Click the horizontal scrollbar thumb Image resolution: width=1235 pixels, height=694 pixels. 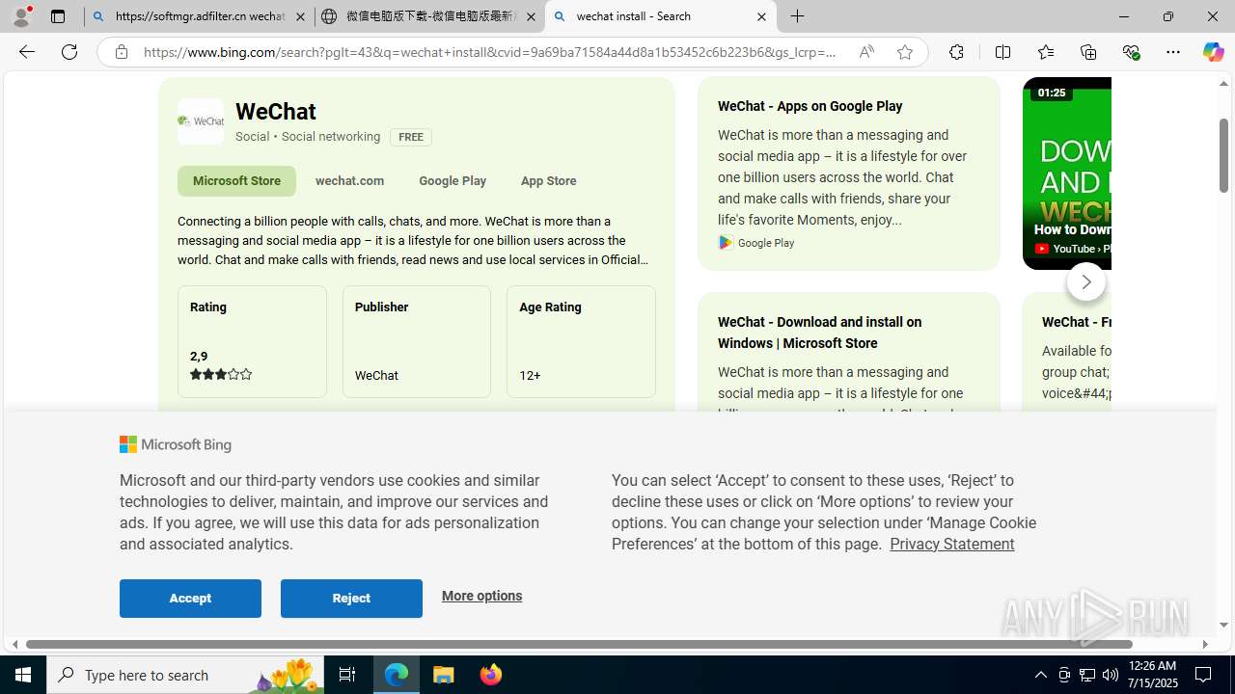[x=579, y=644]
